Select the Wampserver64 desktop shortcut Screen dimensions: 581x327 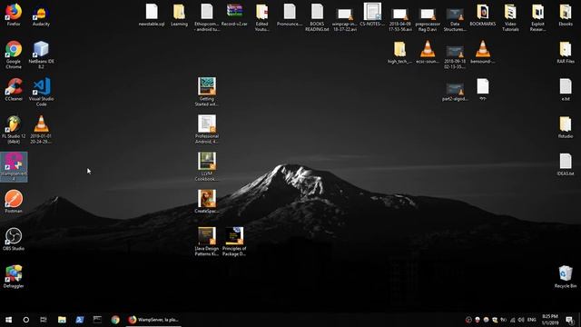pyautogui.click(x=14, y=167)
